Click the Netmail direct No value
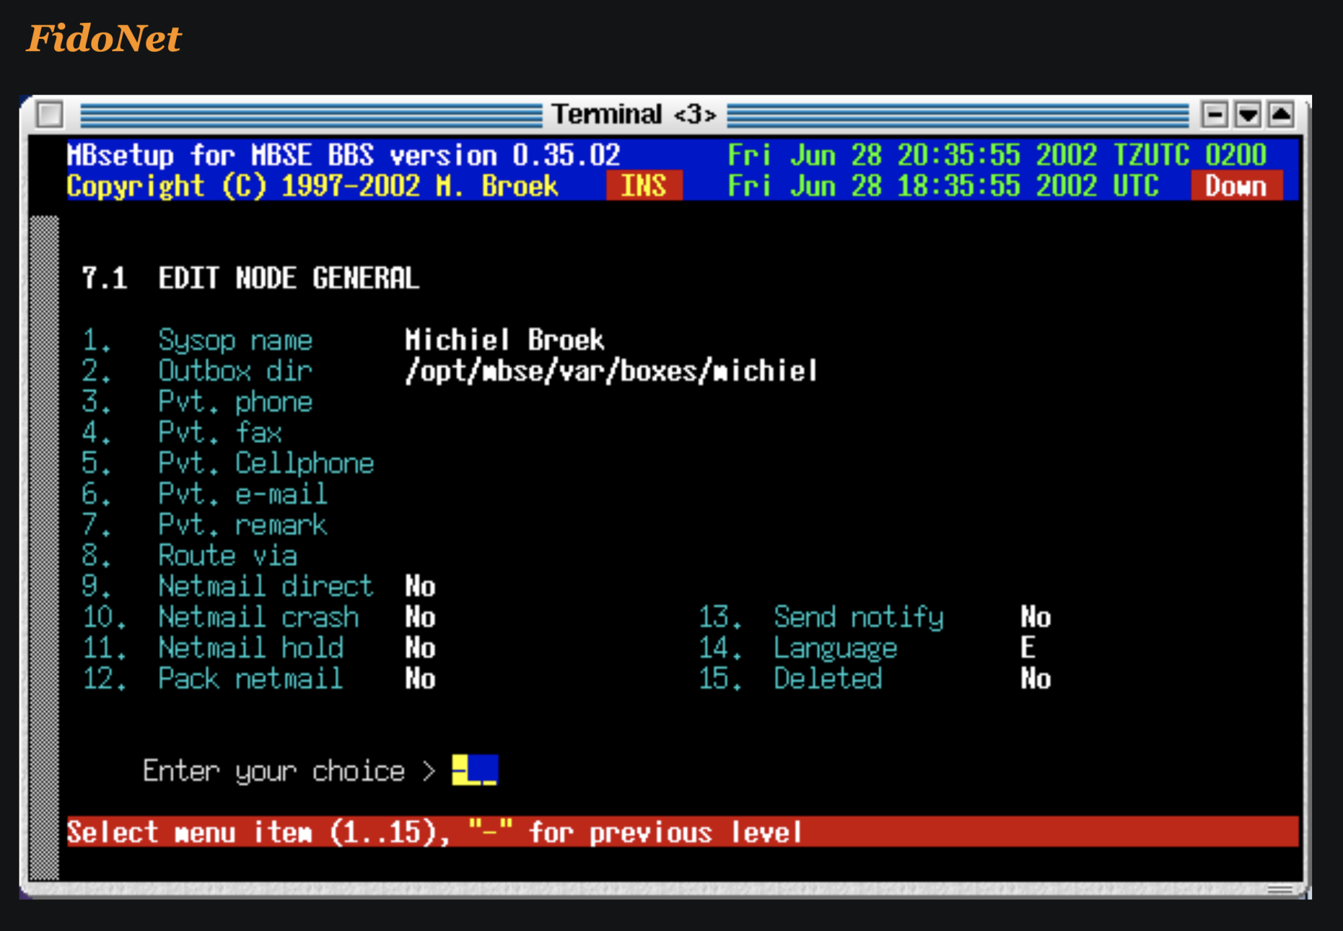The width and height of the screenshot is (1343, 931). pyautogui.click(x=420, y=587)
